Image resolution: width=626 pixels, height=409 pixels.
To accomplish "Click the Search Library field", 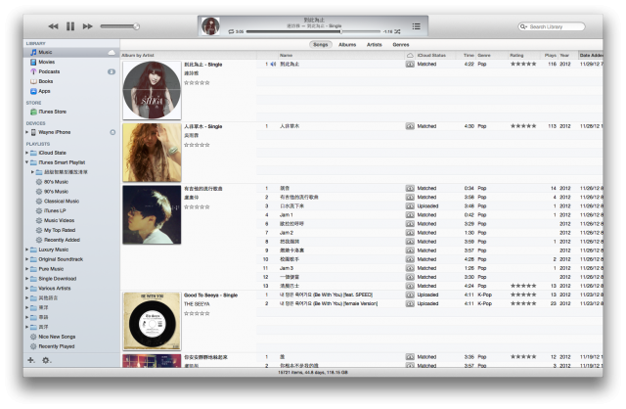I will [x=552, y=26].
